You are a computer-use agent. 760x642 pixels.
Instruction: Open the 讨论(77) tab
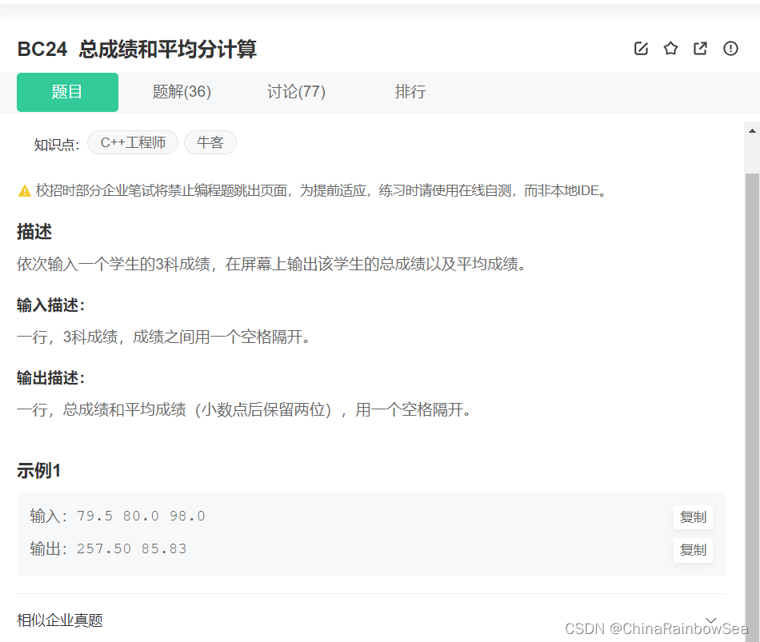pos(296,92)
